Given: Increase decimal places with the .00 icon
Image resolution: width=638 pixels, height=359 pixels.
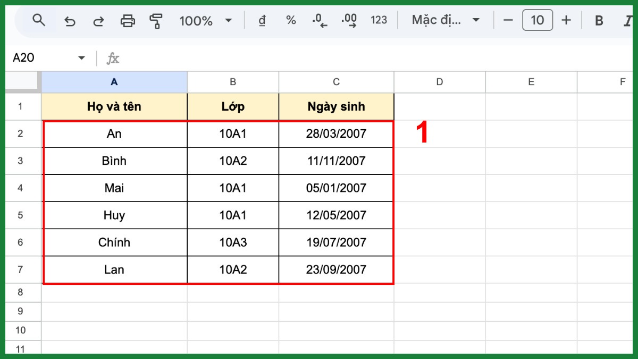Looking at the screenshot, I should tap(349, 20).
